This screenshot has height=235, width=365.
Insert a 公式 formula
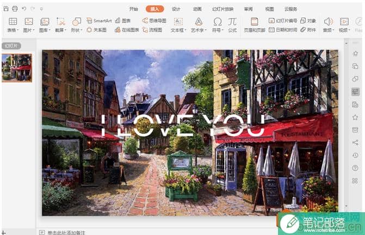pos(232,25)
